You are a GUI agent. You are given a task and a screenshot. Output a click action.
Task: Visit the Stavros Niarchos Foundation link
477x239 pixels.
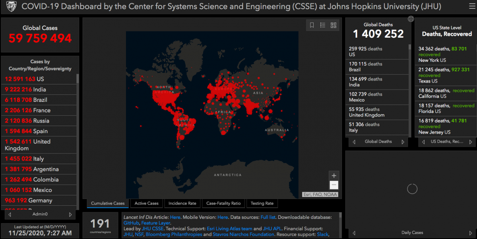coord(244,234)
